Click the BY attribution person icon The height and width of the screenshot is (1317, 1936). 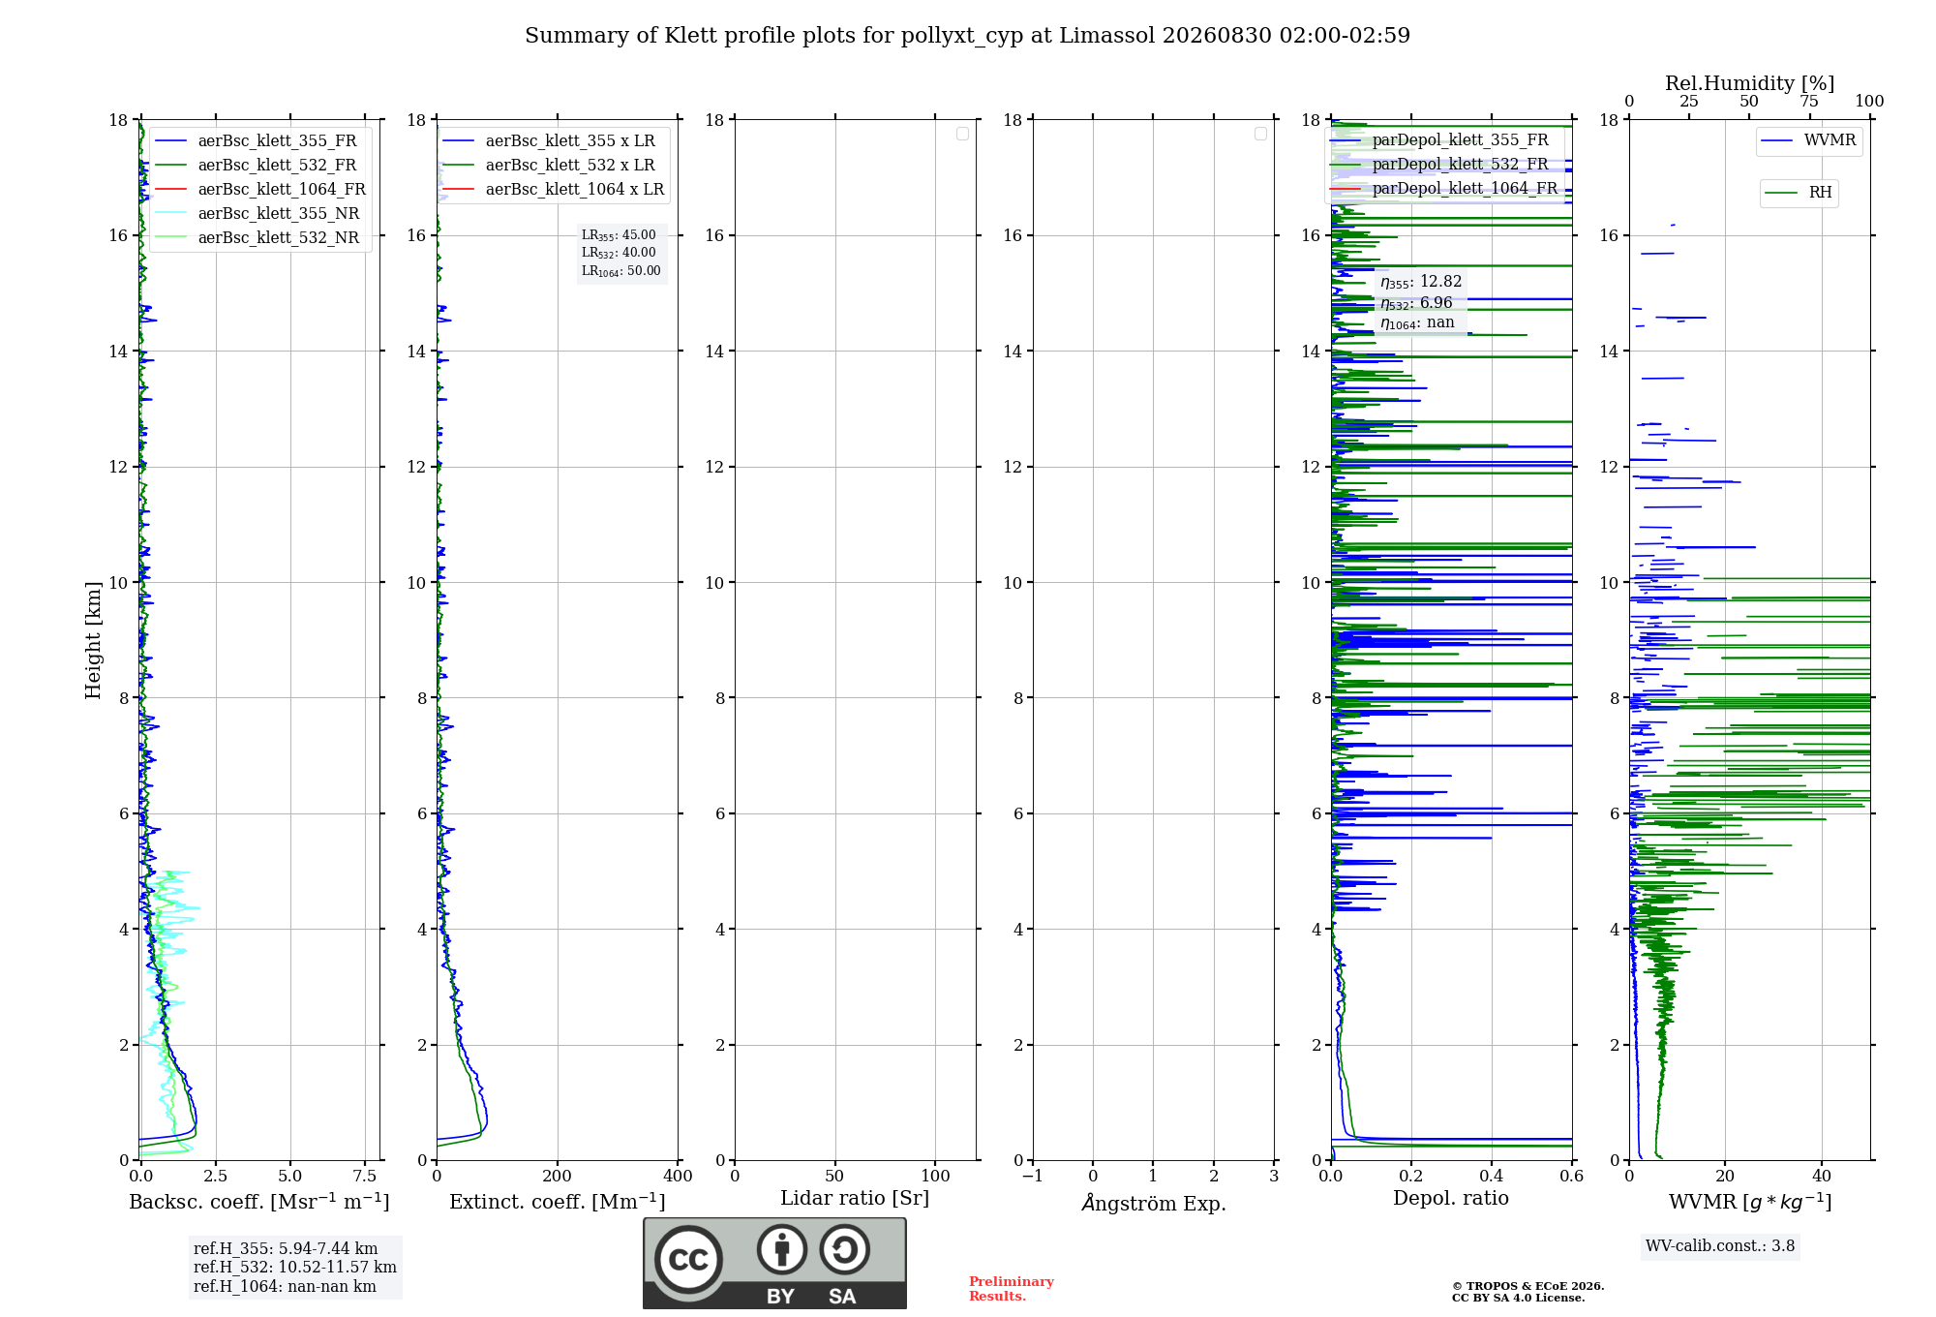782,1249
